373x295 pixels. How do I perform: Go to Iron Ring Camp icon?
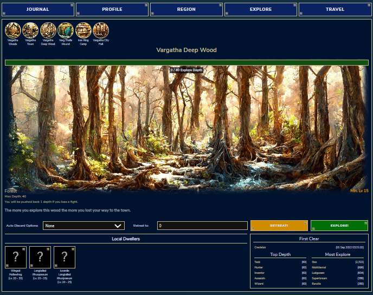(83, 30)
